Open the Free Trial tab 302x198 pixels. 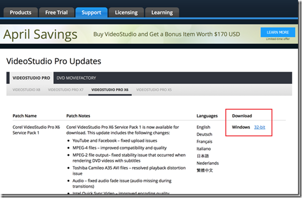pos(57,13)
